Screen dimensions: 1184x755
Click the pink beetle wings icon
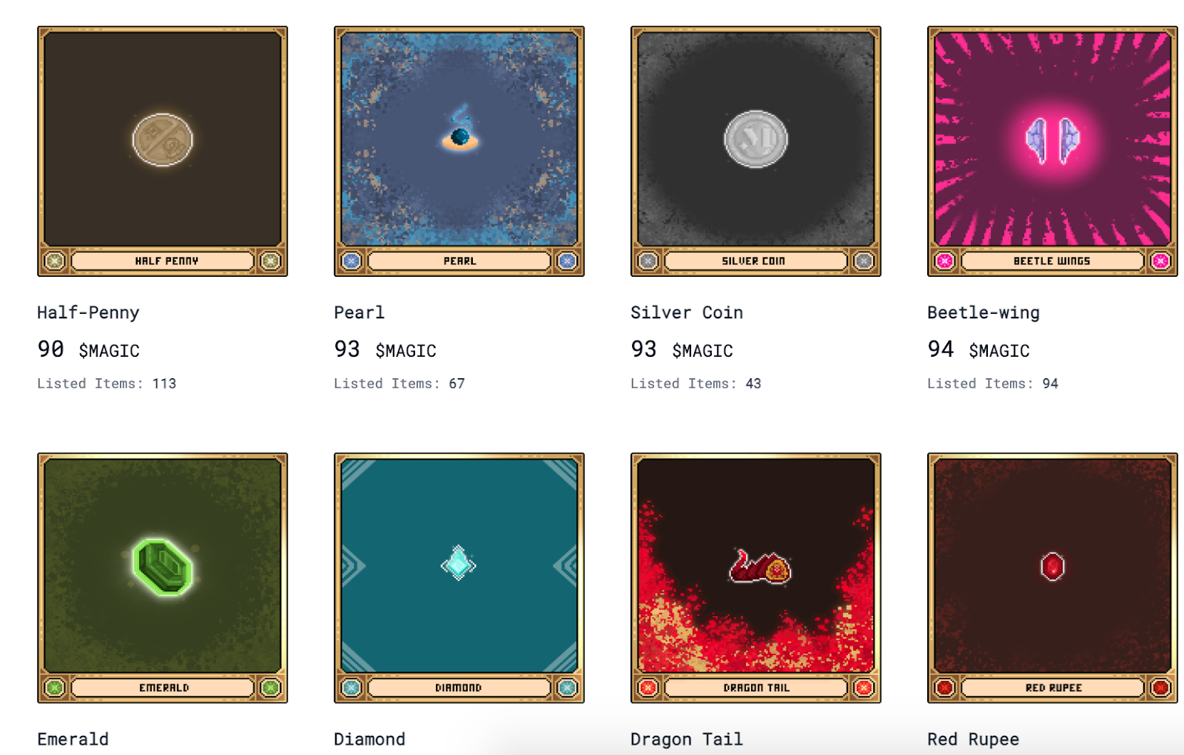point(1052,141)
